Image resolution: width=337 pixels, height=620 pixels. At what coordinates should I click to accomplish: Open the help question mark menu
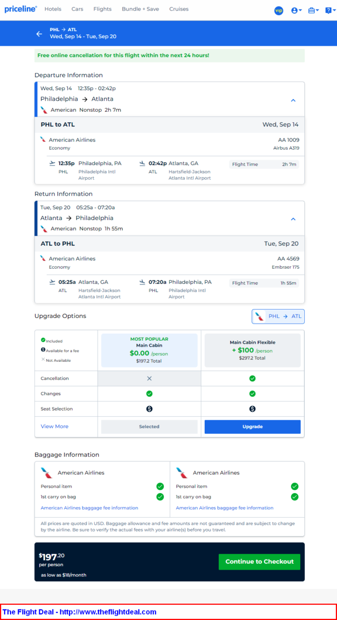[330, 10]
